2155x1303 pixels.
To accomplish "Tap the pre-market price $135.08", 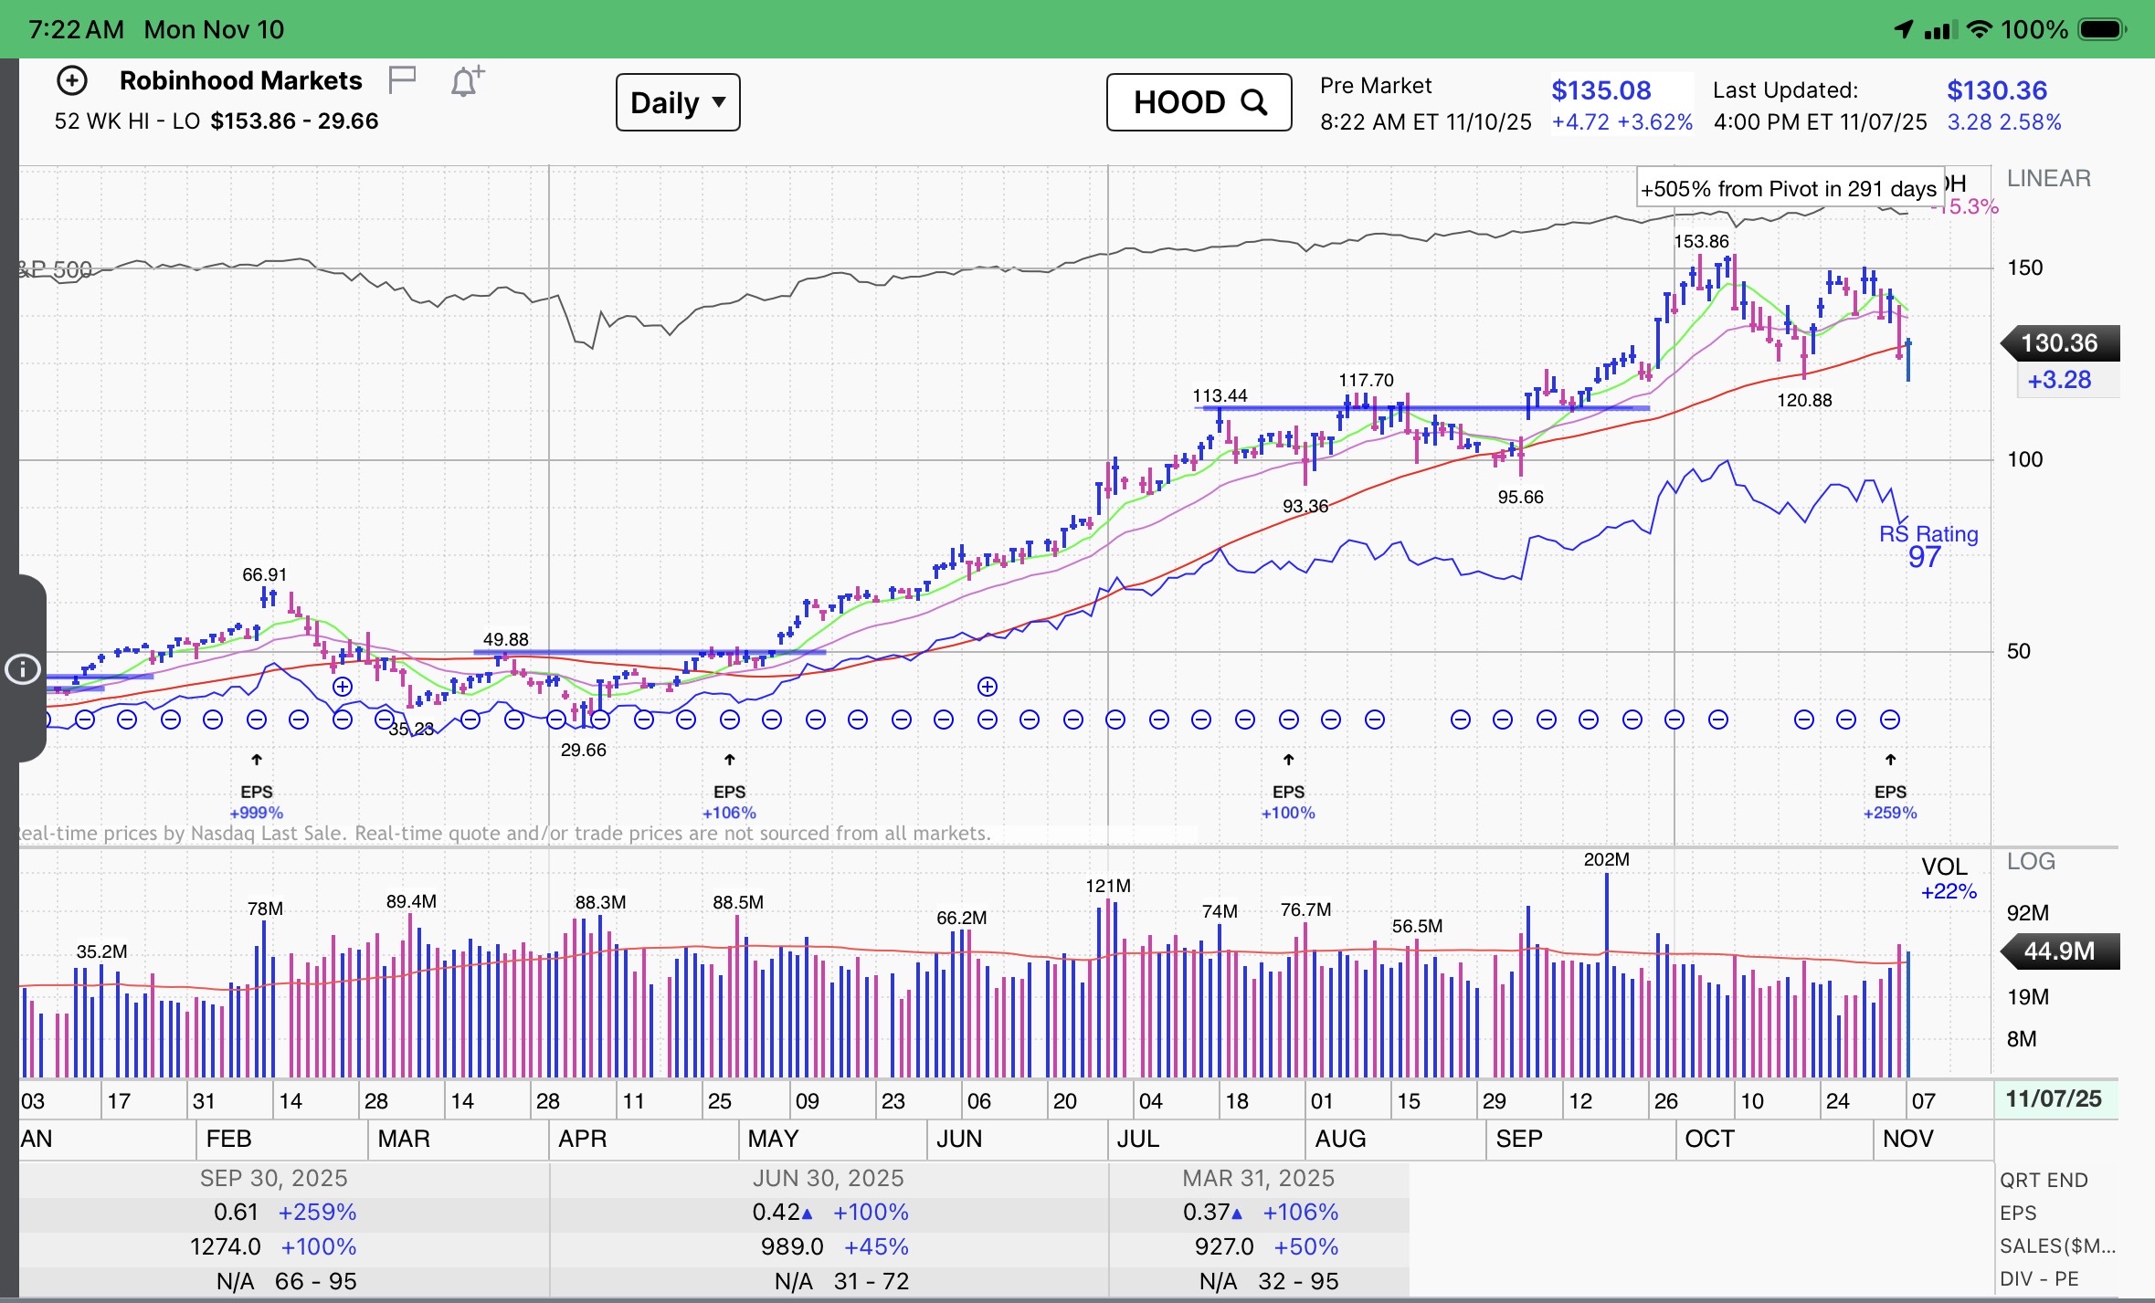I will (1600, 90).
